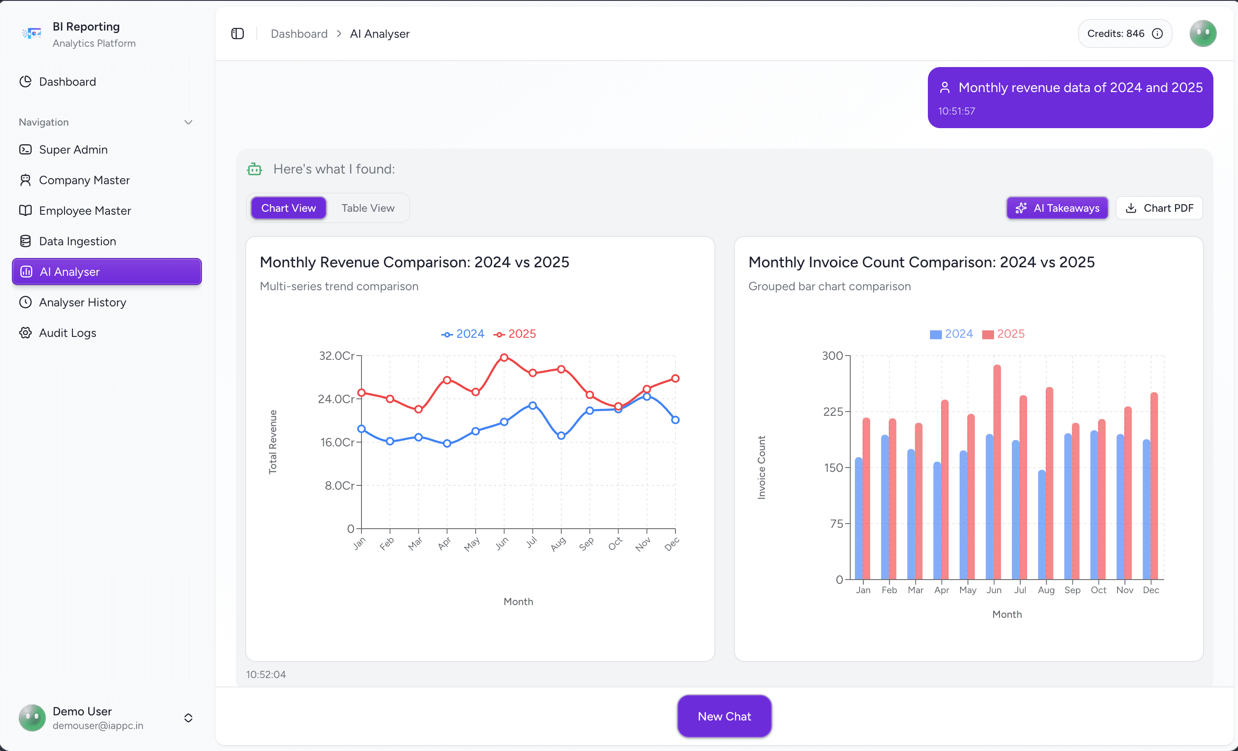Toggle 2025 series in invoice bar legend
The height and width of the screenshot is (751, 1238).
click(x=1003, y=333)
